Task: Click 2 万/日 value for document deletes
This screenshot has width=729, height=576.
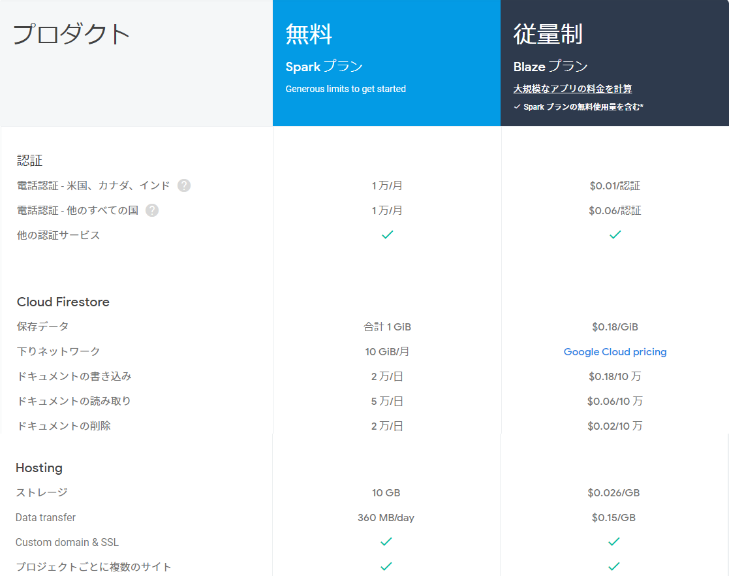Action: (387, 426)
